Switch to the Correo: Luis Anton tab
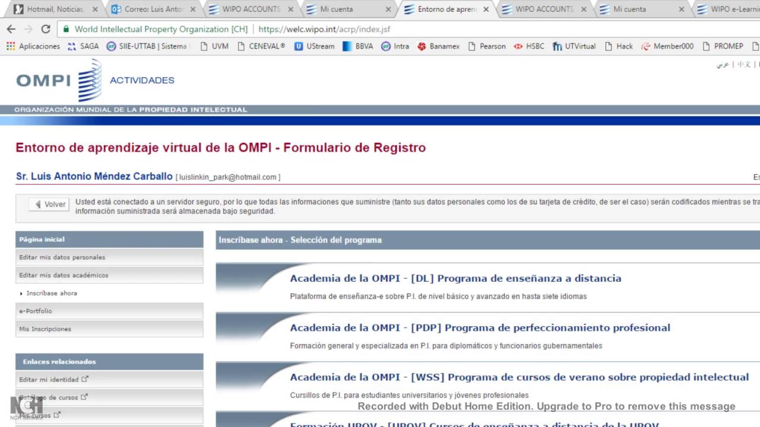Image resolution: width=760 pixels, height=427 pixels. (x=152, y=9)
